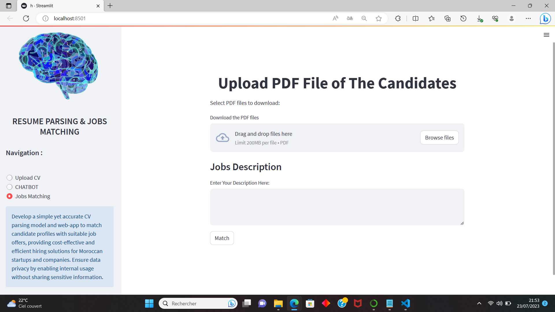Open the browser Downloads icon

tap(479, 18)
